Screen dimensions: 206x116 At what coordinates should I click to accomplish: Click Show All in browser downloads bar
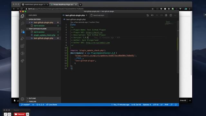click(183, 101)
